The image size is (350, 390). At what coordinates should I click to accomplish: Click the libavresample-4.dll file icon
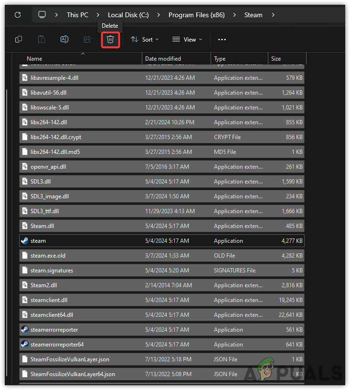[25, 78]
